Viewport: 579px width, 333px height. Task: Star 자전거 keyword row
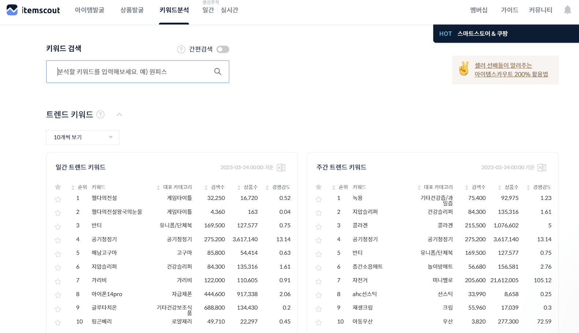pos(319,281)
